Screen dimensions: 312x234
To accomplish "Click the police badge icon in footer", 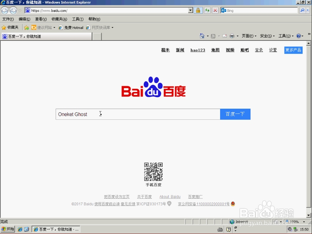I will click(233, 204).
